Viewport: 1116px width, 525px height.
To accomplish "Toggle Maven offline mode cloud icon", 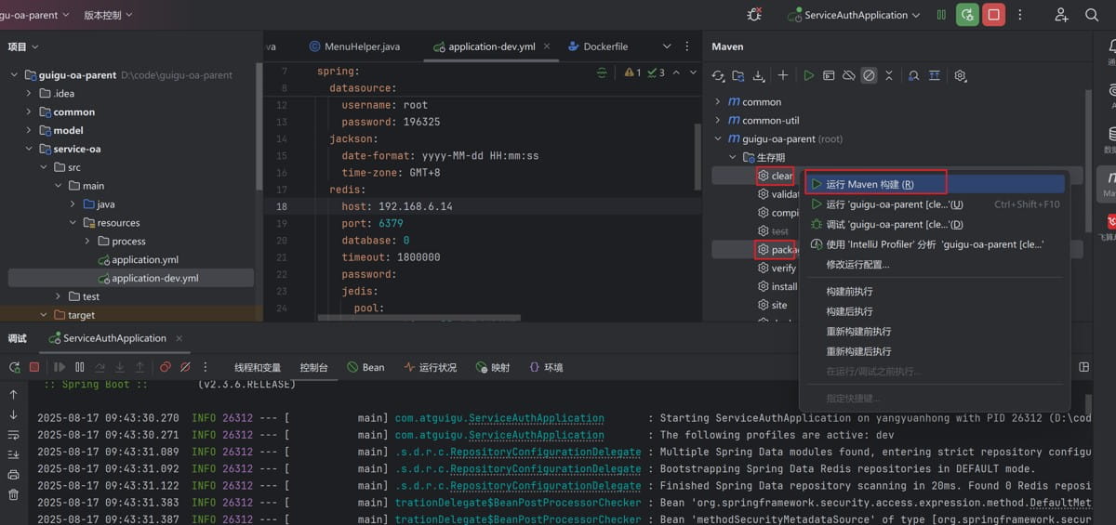I will pyautogui.click(x=849, y=75).
